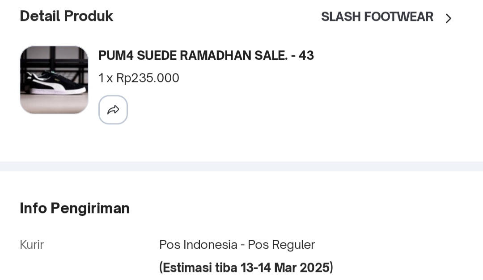Select the Info Pengiriman section heading
Screen dimensions: 483x280
[x=75, y=208]
